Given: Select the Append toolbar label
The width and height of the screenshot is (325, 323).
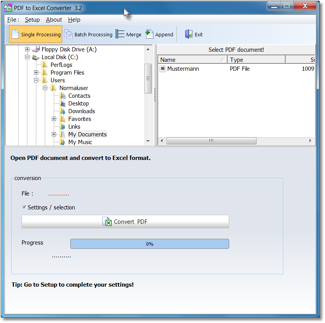Looking at the screenshot, I should click(164, 35).
